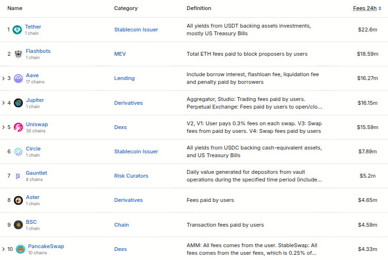This screenshot has height=260, width=388.
Task: Open Derivatives category in Jupiter row
Action: click(x=128, y=103)
